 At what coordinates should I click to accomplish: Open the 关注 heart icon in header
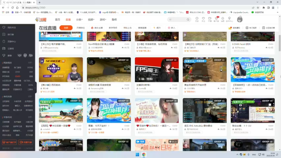(203, 19)
